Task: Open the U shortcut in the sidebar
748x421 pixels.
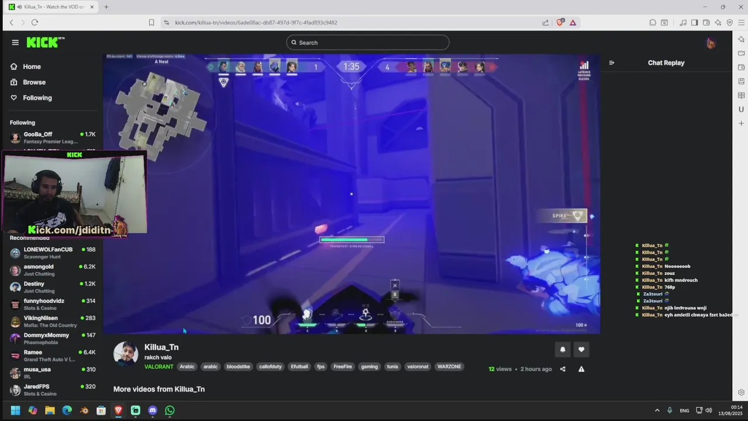Action: pos(741,109)
